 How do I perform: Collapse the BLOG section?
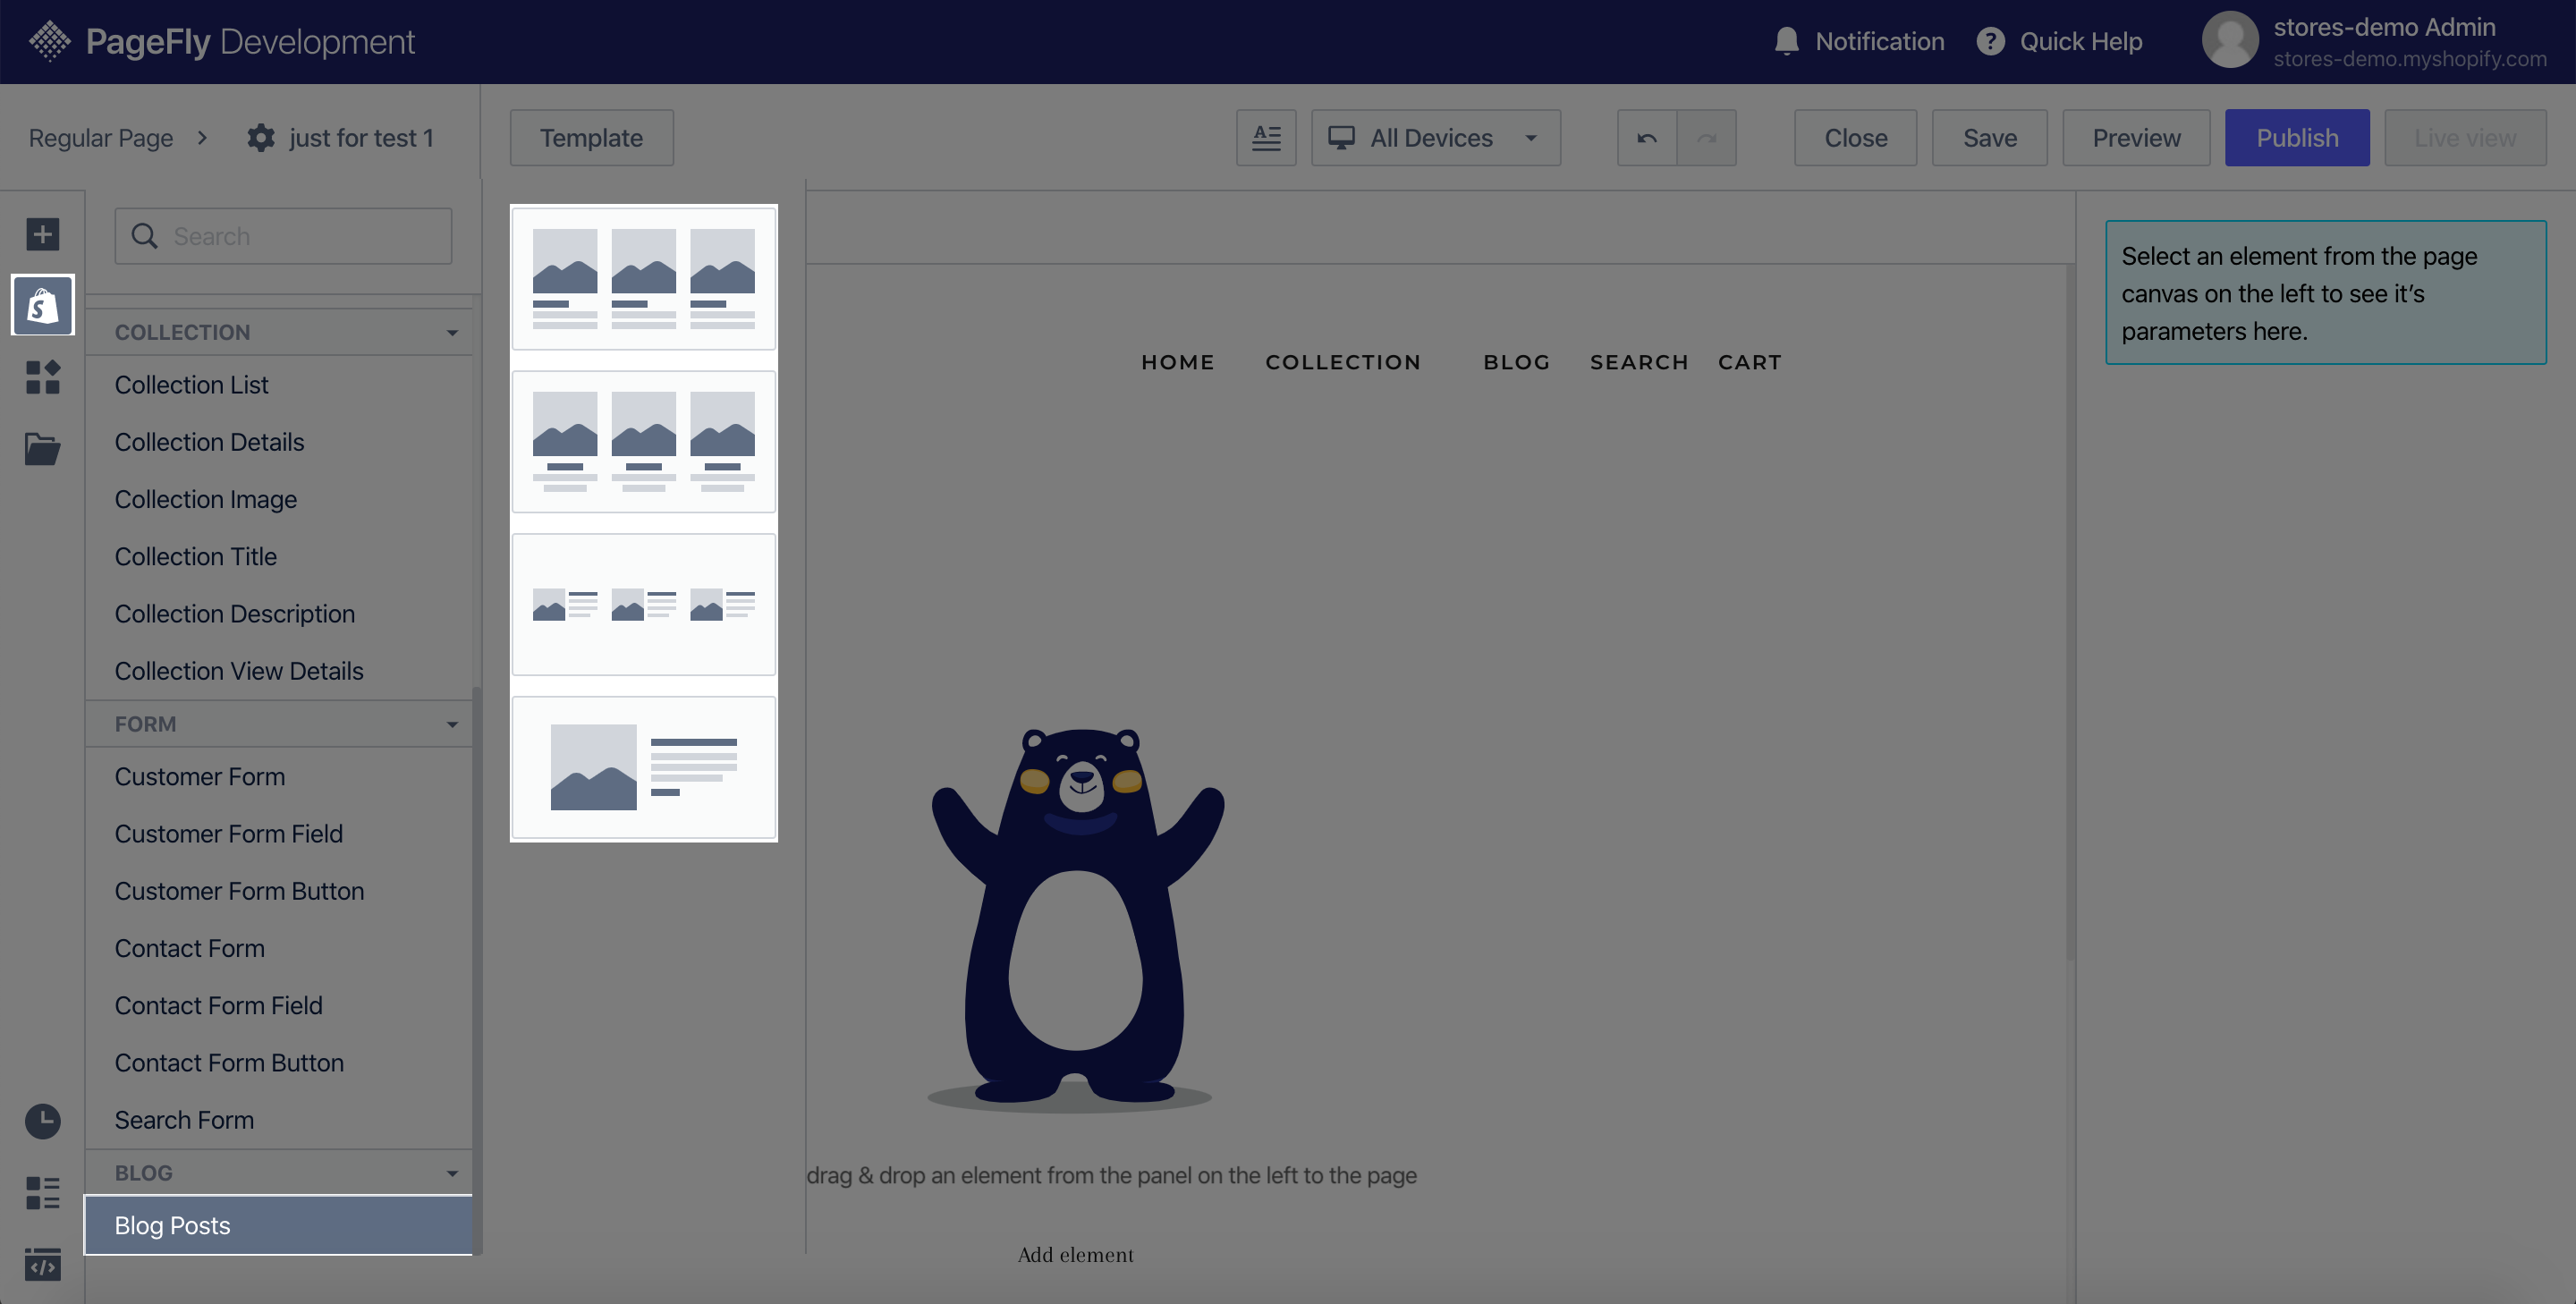click(452, 1173)
